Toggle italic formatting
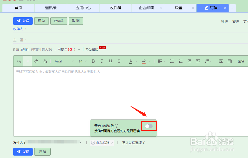248x158 pixels. click(x=102, y=61)
